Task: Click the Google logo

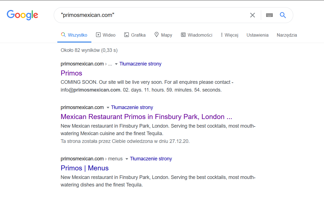Action: tap(22, 15)
